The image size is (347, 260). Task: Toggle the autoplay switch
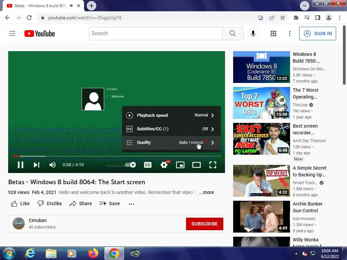tap(130, 165)
